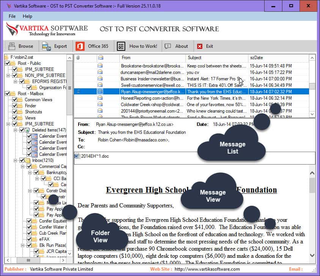Collapse IPM_SUBTREE node under Root - Mailbox

tap(8, 124)
